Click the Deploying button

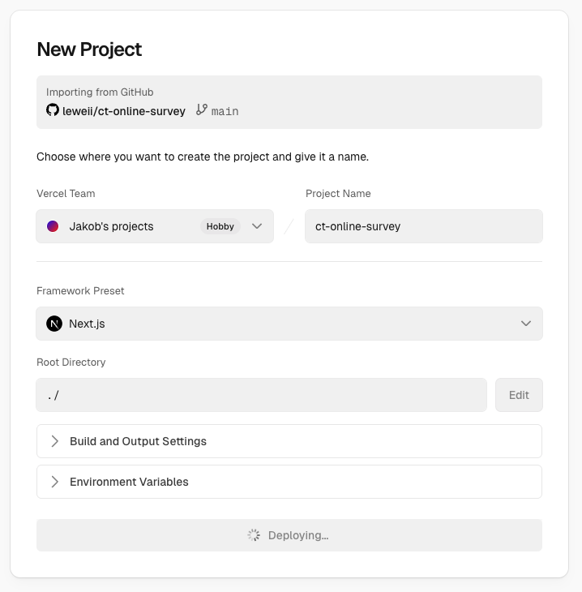(x=289, y=535)
